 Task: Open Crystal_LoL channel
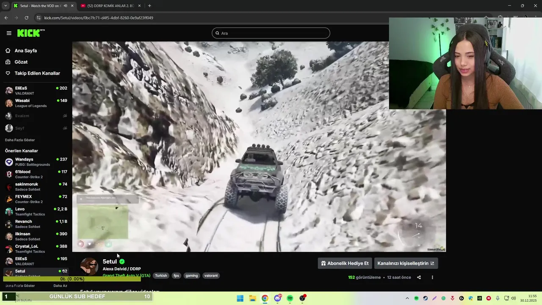(x=36, y=249)
